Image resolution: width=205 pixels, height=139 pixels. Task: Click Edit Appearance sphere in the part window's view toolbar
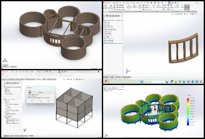tap(191, 14)
